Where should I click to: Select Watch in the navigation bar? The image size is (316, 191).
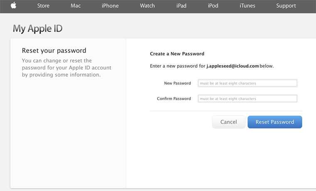point(147,6)
